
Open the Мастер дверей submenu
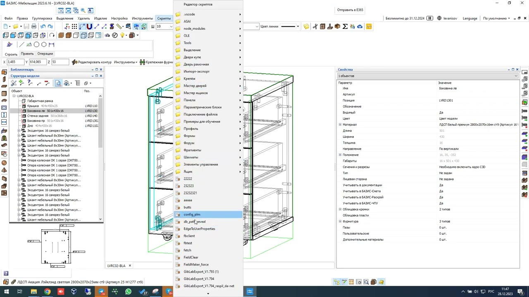pyautogui.click(x=208, y=86)
